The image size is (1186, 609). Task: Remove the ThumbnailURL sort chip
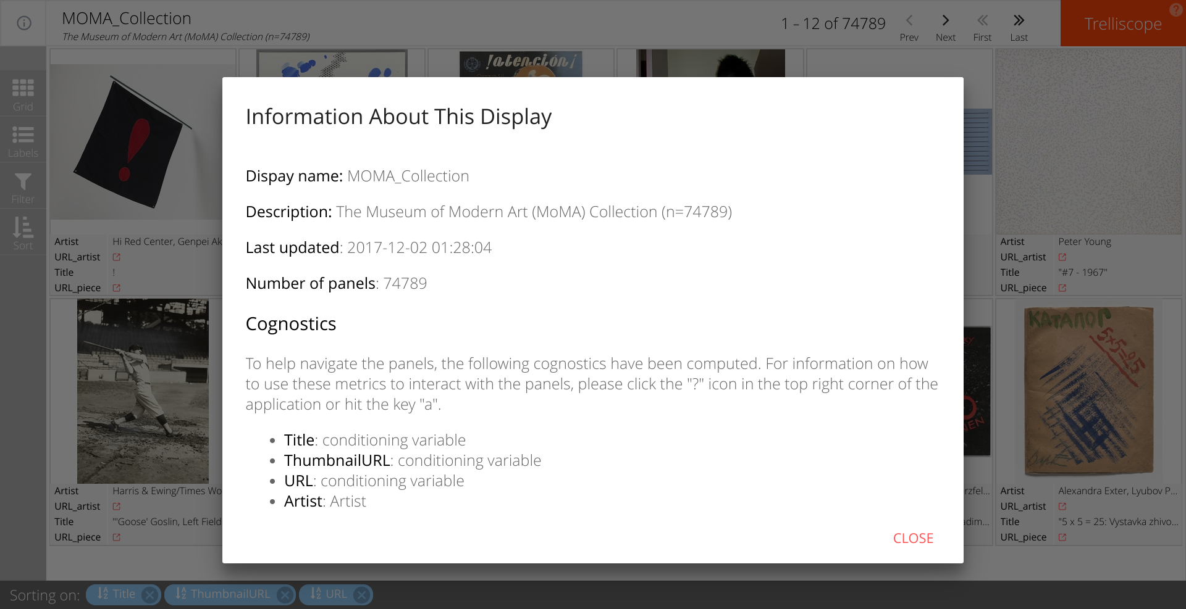coord(285,595)
